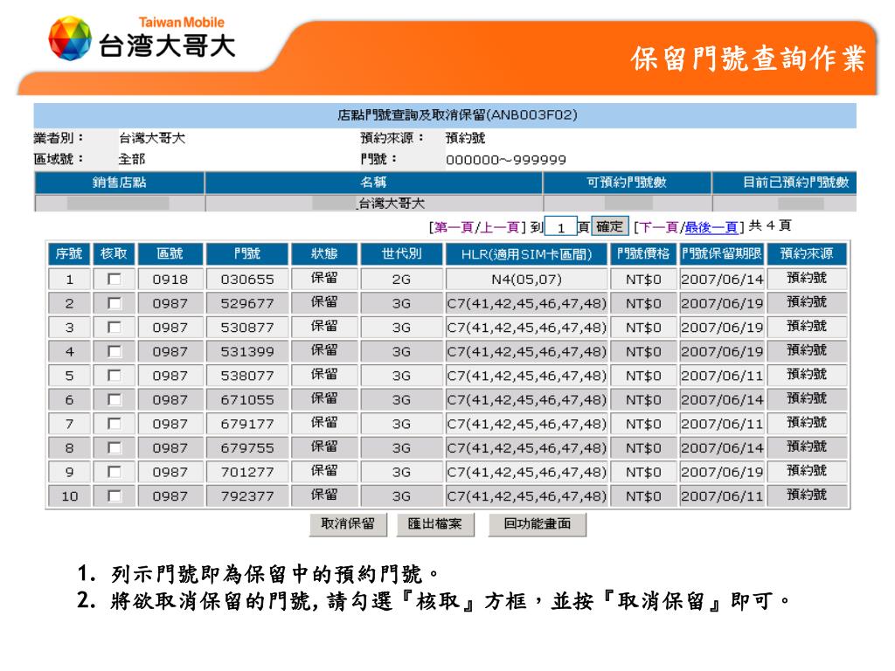Check the 核取 box for row 1
Viewport: 895px width, 671px height.
114,279
